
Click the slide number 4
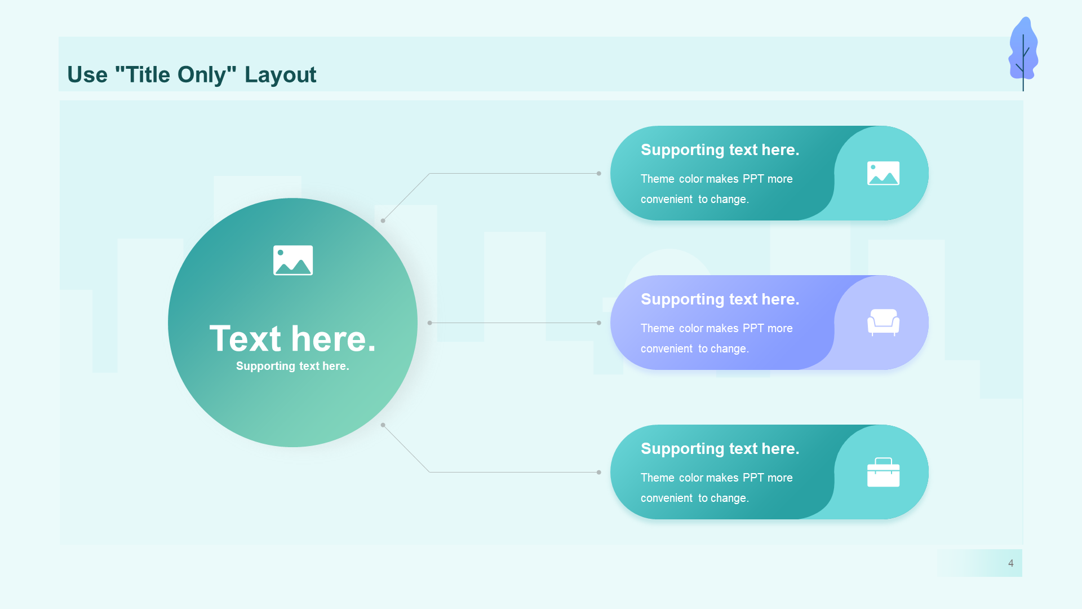point(1010,563)
